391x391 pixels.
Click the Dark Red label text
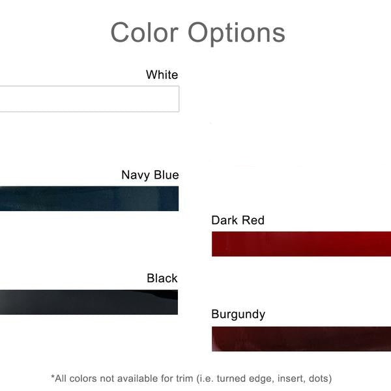[x=238, y=220]
